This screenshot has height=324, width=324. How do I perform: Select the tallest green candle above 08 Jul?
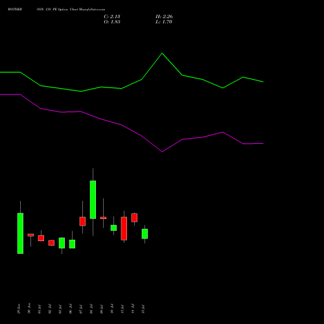tap(93, 200)
